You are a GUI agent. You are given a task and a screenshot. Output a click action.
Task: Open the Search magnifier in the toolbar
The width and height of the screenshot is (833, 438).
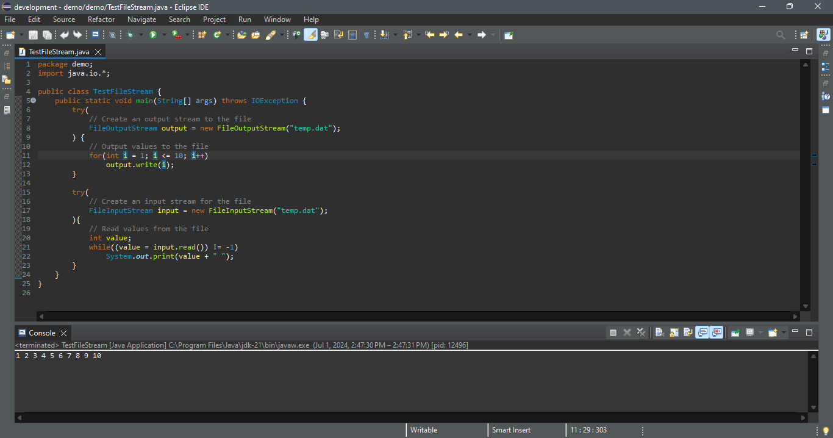point(781,35)
